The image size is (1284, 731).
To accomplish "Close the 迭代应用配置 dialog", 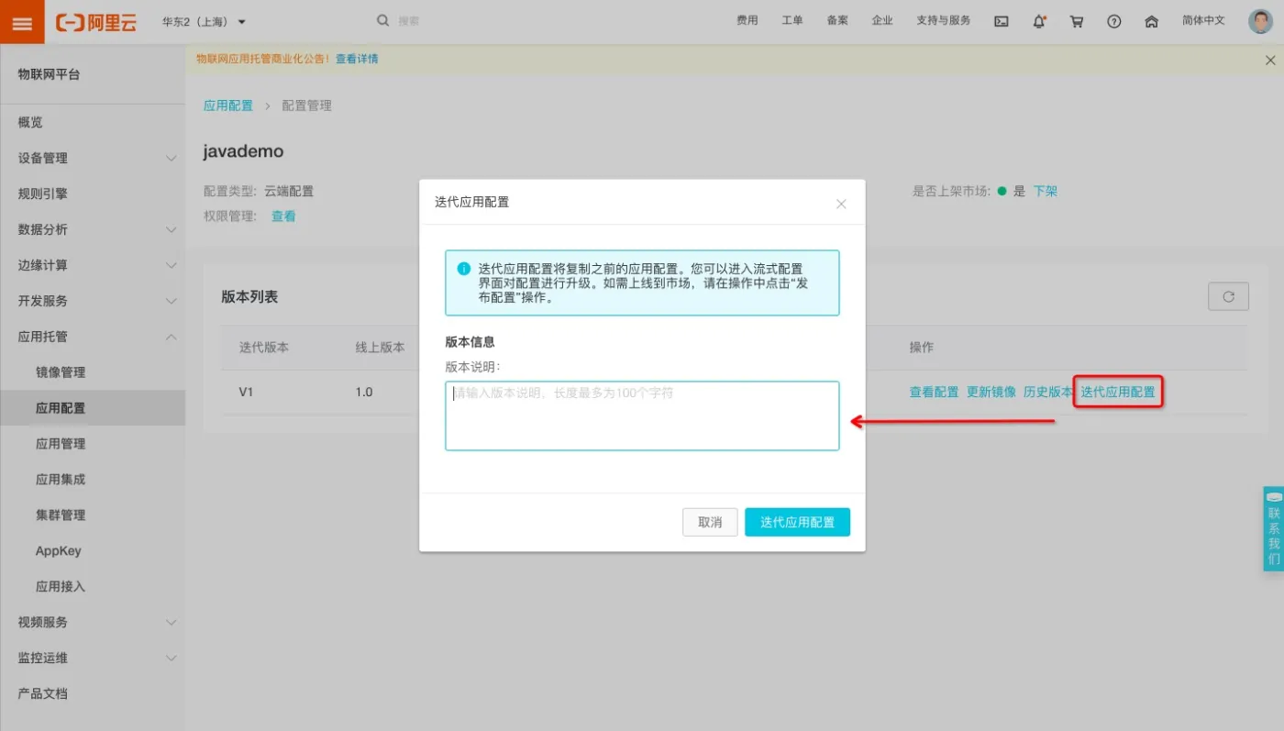I will click(841, 204).
